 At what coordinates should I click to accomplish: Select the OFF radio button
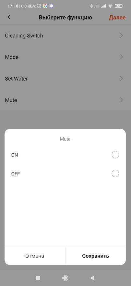coord(115,173)
